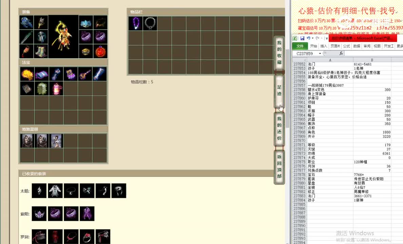Select the pink lantern item under 法宝
This screenshot has height=244, width=403.
coord(56,88)
